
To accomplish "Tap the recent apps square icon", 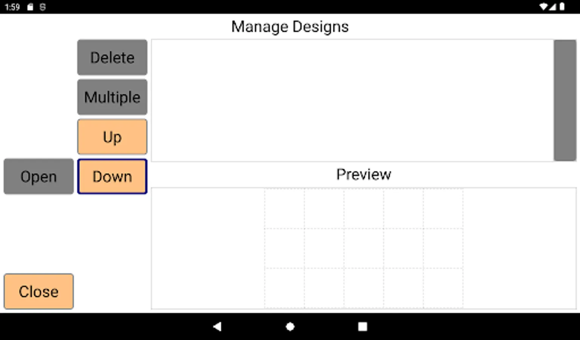I will pyautogui.click(x=362, y=326).
